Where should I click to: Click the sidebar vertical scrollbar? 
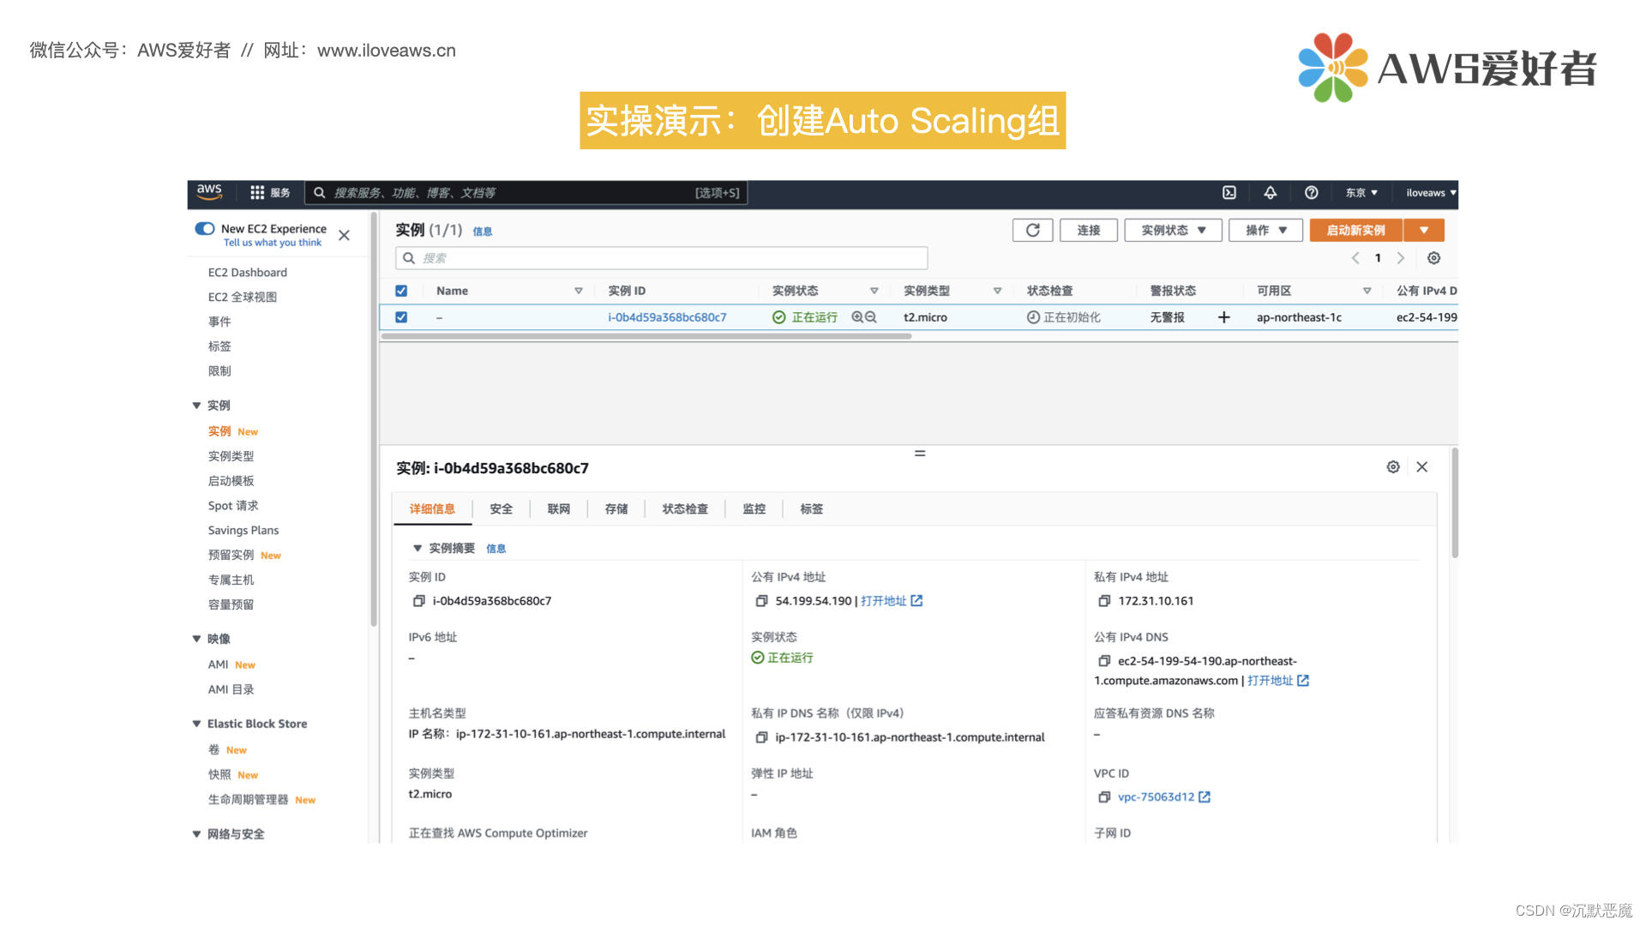[x=373, y=420]
